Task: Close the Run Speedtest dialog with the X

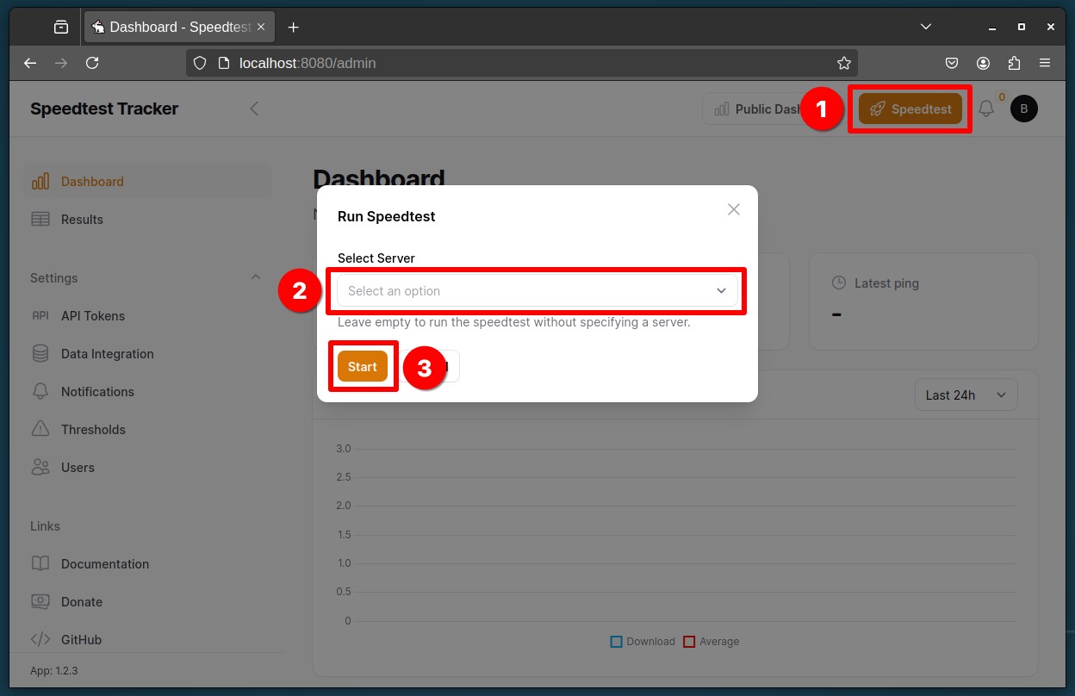Action: click(734, 209)
